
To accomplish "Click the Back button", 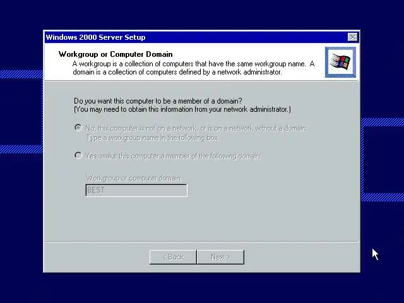I will click(x=173, y=257).
